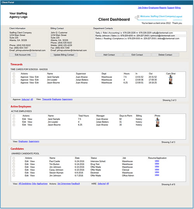Open Jason Bourne's timecard cam shot
This screenshot has width=194, height=209.
point(171,83)
